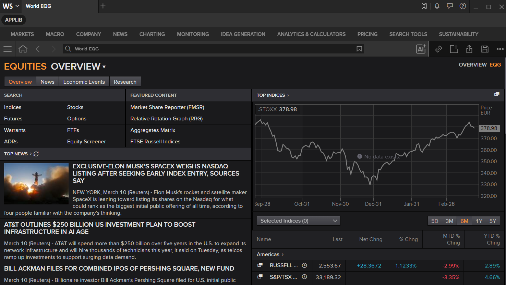Image resolution: width=506 pixels, height=285 pixels.
Task: Open the Selected Indices dropdown
Action: point(299,221)
